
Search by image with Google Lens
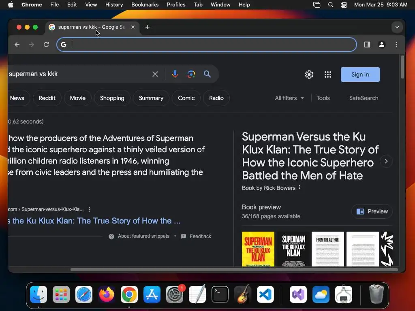(x=191, y=75)
